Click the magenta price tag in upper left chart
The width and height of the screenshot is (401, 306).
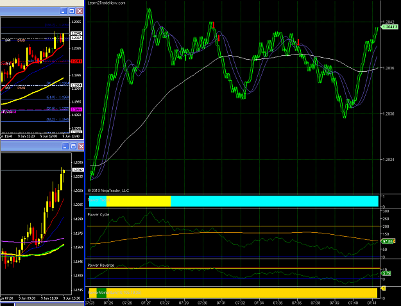pyautogui.click(x=76, y=110)
